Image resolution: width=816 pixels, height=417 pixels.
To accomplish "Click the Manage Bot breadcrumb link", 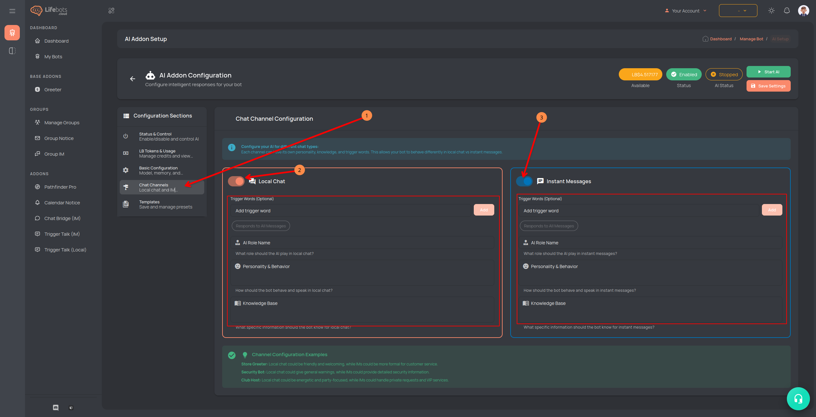I will point(751,39).
